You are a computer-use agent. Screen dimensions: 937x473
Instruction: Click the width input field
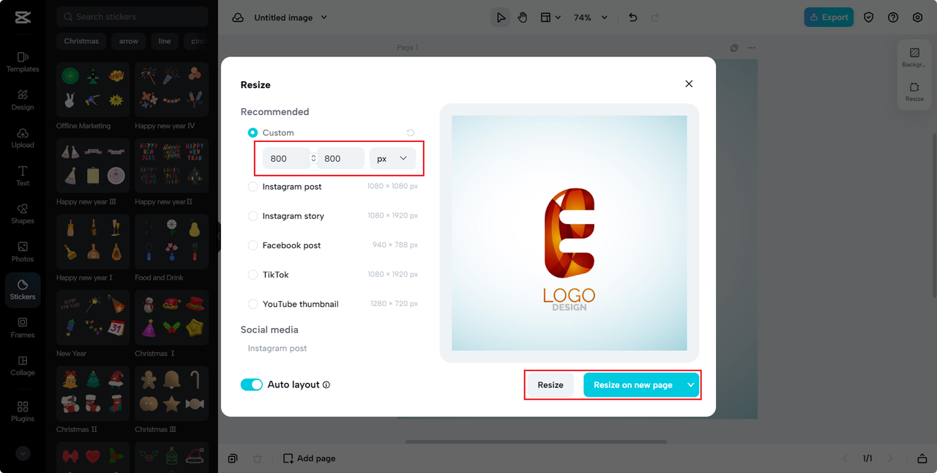pyautogui.click(x=286, y=158)
